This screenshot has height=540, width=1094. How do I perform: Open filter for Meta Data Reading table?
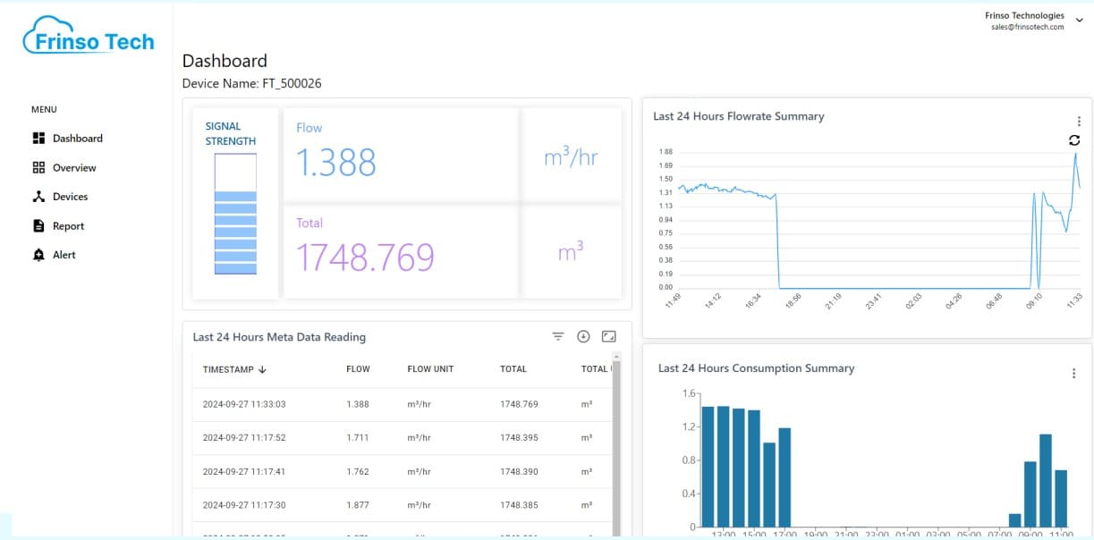558,337
